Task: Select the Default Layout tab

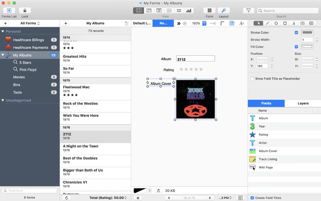Action: 142,23
